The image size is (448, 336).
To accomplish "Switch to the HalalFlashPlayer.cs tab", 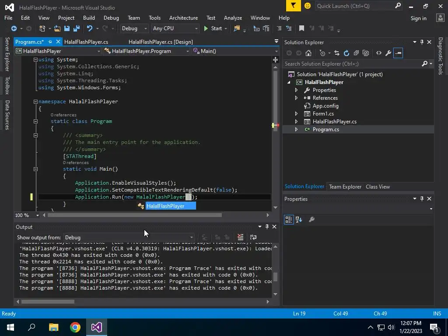I will pyautogui.click(x=86, y=42).
